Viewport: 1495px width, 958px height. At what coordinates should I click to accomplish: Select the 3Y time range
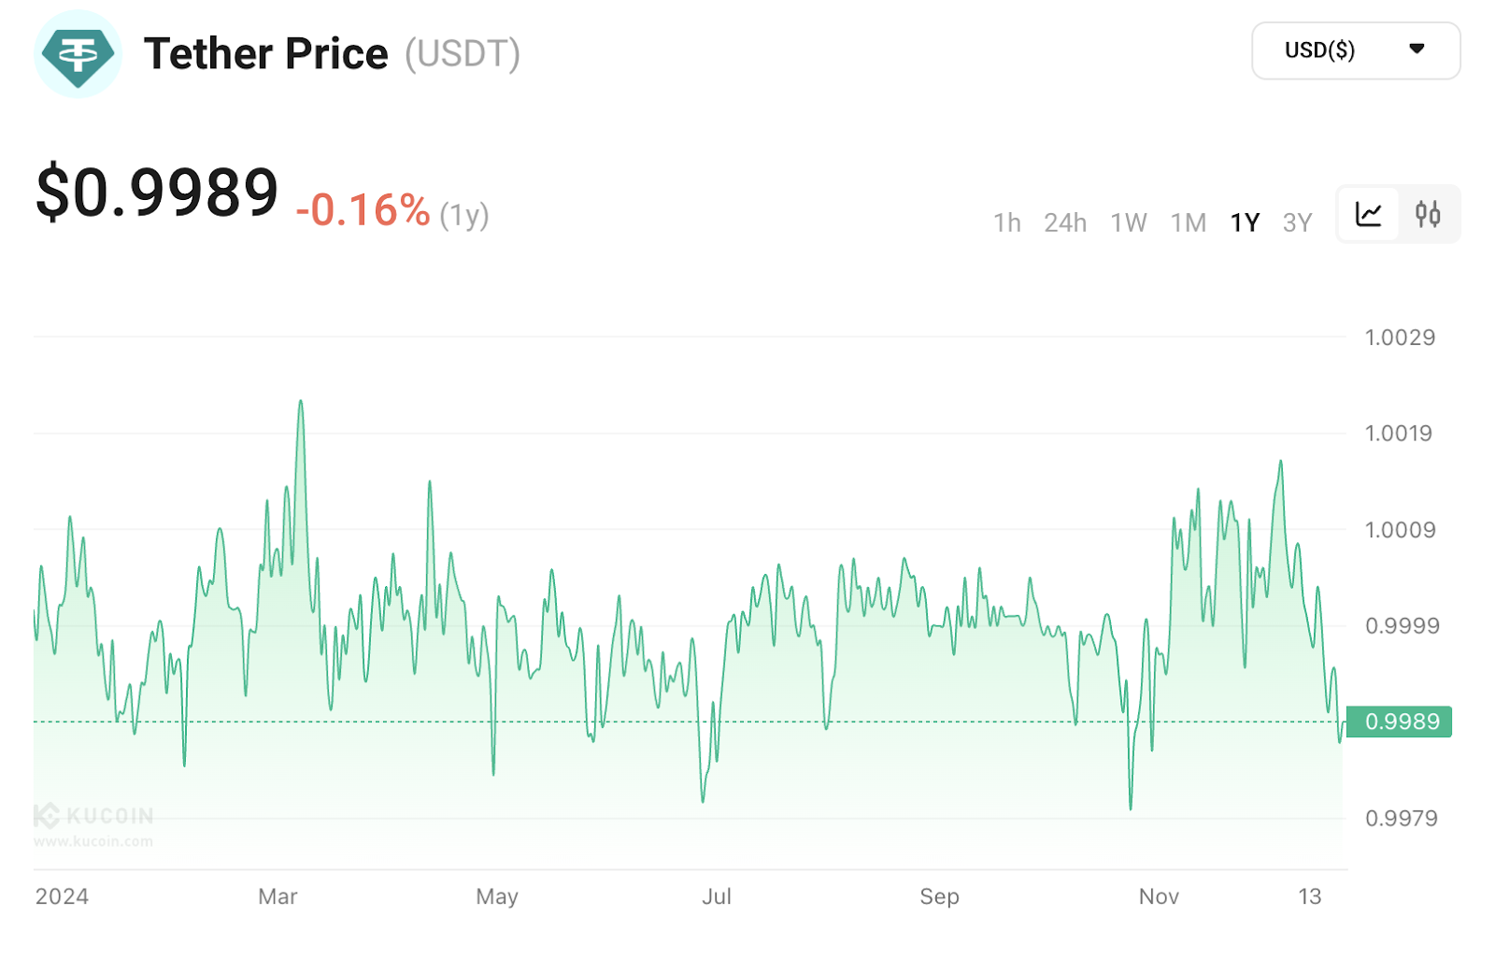(x=1297, y=222)
